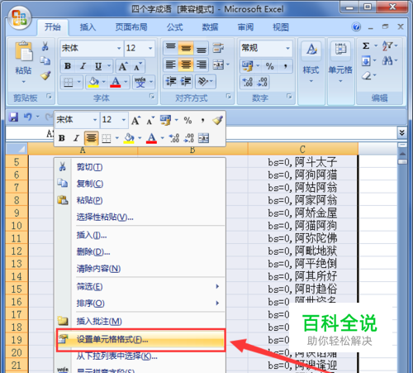Viewport: 413px width, 373px height.
Task: Increase indent in alignment group
Action: pyautogui.click(x=186, y=82)
